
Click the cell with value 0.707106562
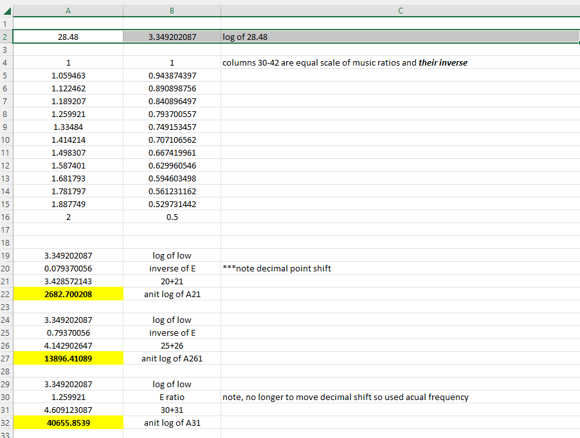coord(172,140)
